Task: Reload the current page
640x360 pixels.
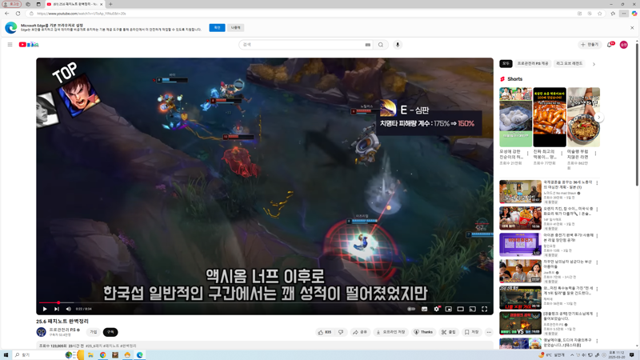Action: click(18, 14)
